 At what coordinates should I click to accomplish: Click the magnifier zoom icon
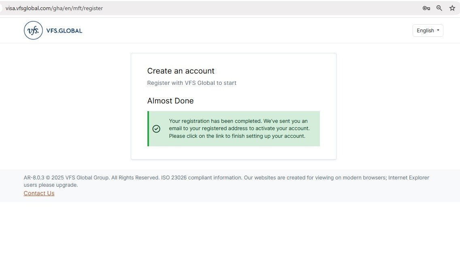[x=439, y=8]
